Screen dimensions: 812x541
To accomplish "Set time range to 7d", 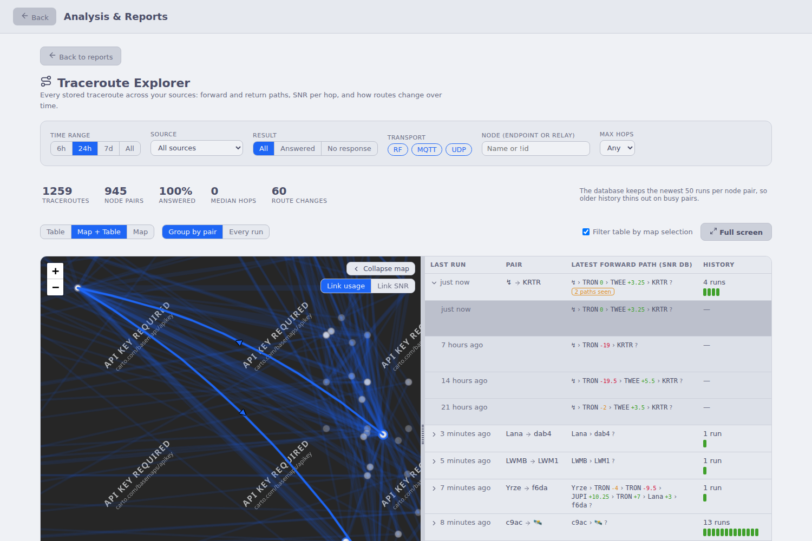I will pos(109,149).
